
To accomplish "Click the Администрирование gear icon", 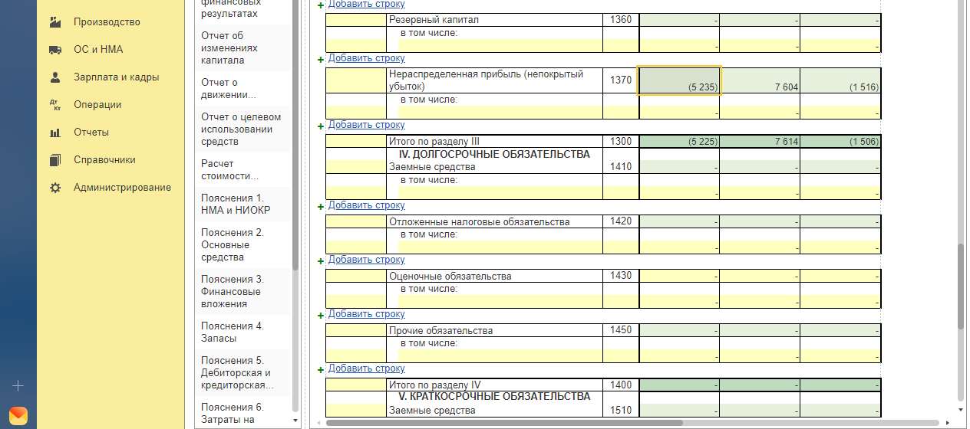I will coord(55,188).
